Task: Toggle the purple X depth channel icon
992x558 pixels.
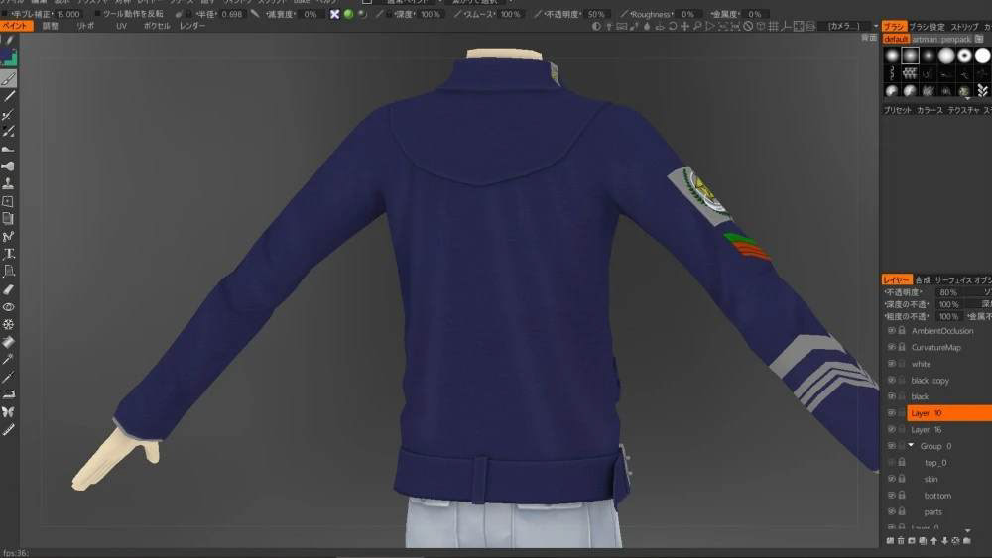Action: coord(334,14)
